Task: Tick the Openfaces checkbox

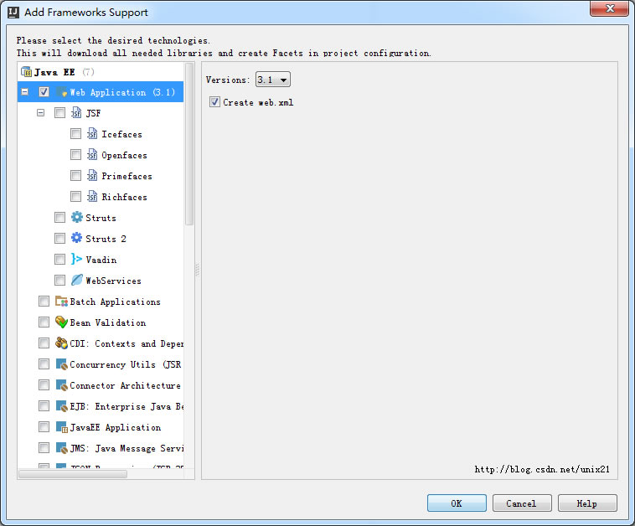Action: (75, 155)
